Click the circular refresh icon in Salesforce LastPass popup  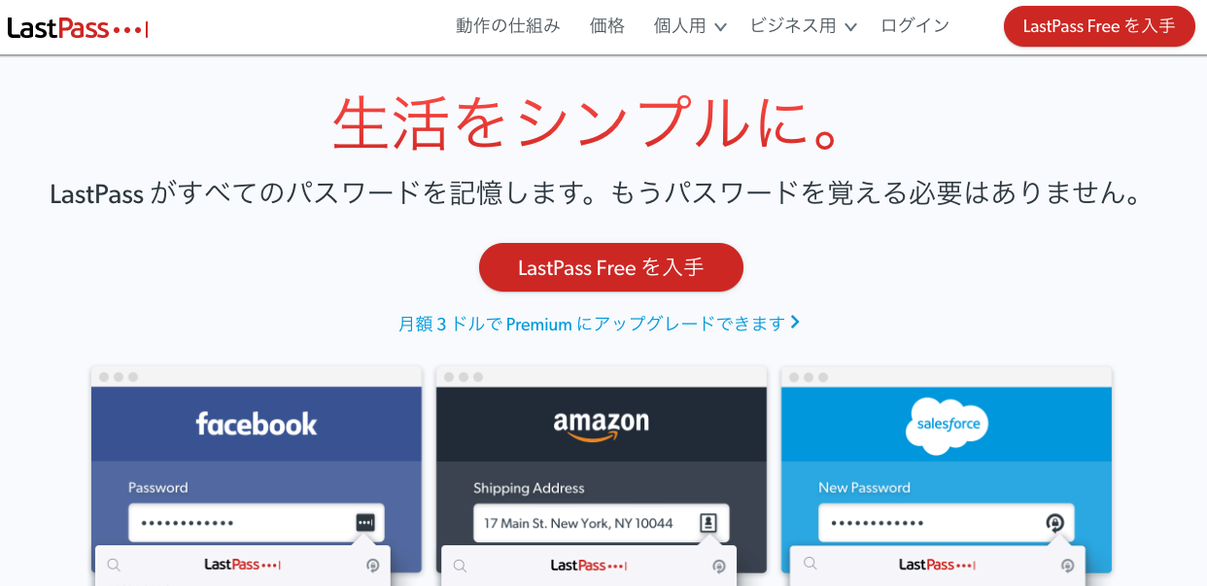point(1067,566)
